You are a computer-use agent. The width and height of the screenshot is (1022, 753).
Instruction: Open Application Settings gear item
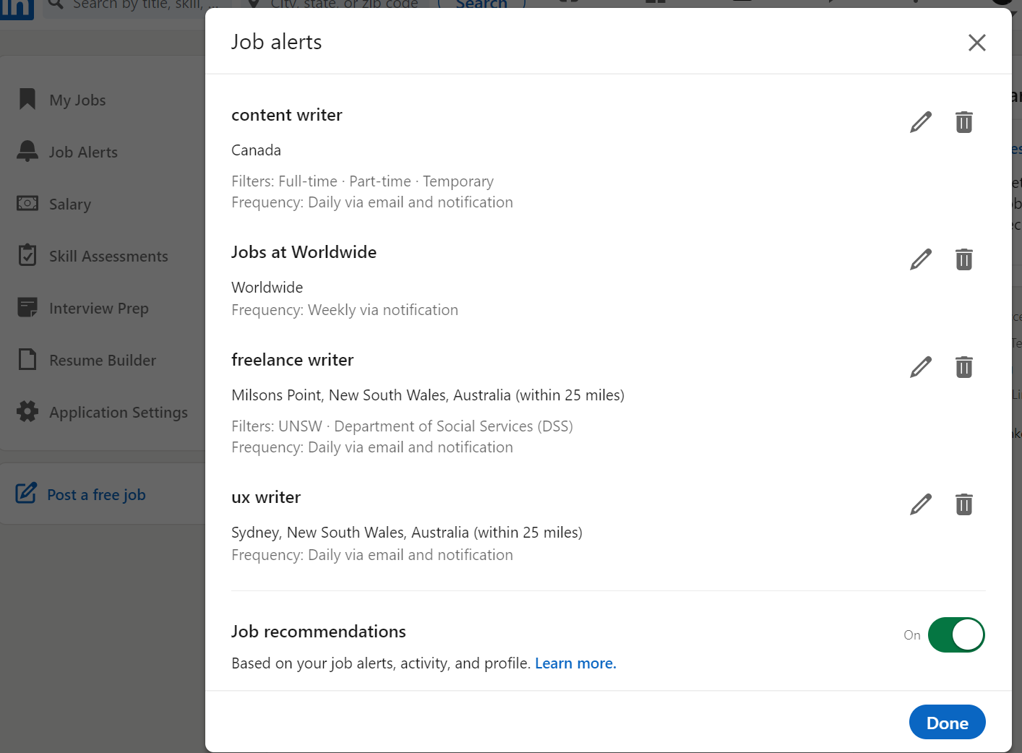click(x=119, y=413)
